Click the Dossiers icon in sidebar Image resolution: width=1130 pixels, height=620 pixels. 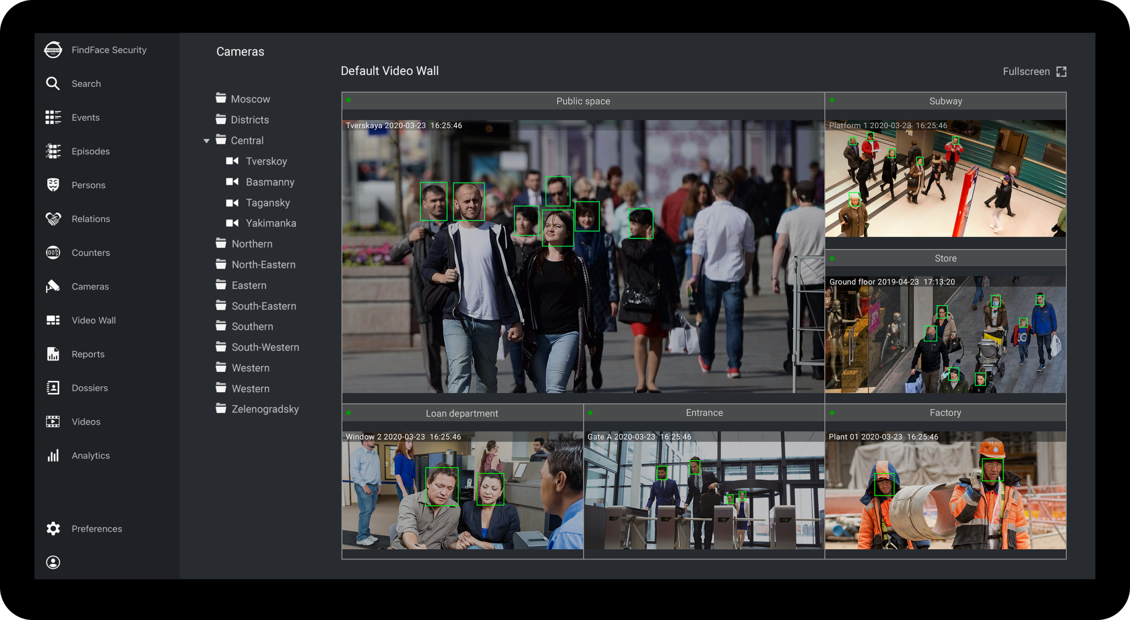pyautogui.click(x=53, y=387)
